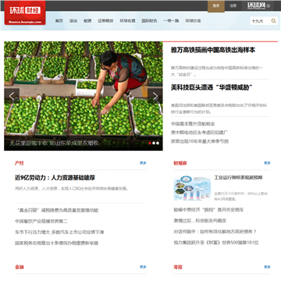281x281 pixels.
Task: Open the 环球财经 logo homepage
Action: point(25,12)
